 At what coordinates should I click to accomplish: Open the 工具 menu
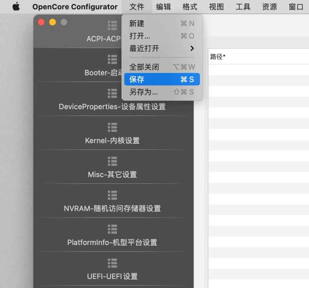tap(243, 7)
